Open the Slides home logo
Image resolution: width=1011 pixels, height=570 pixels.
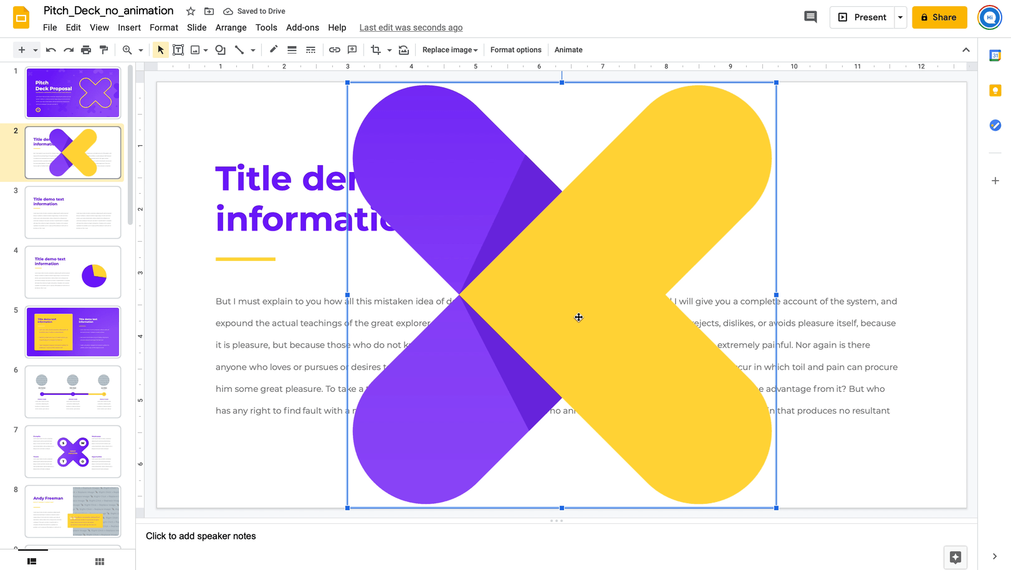(x=21, y=17)
